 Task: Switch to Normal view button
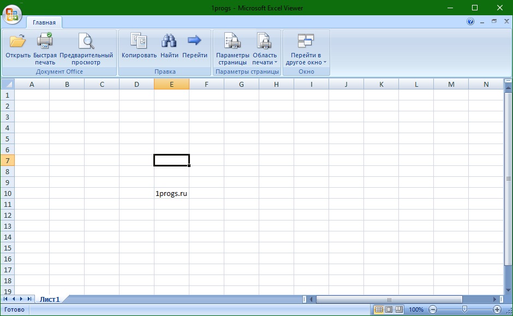click(379, 309)
